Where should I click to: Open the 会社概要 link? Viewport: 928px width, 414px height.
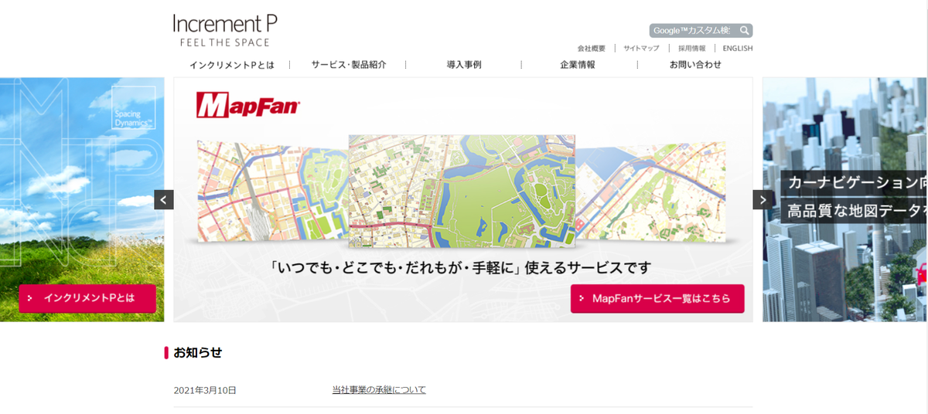click(591, 48)
